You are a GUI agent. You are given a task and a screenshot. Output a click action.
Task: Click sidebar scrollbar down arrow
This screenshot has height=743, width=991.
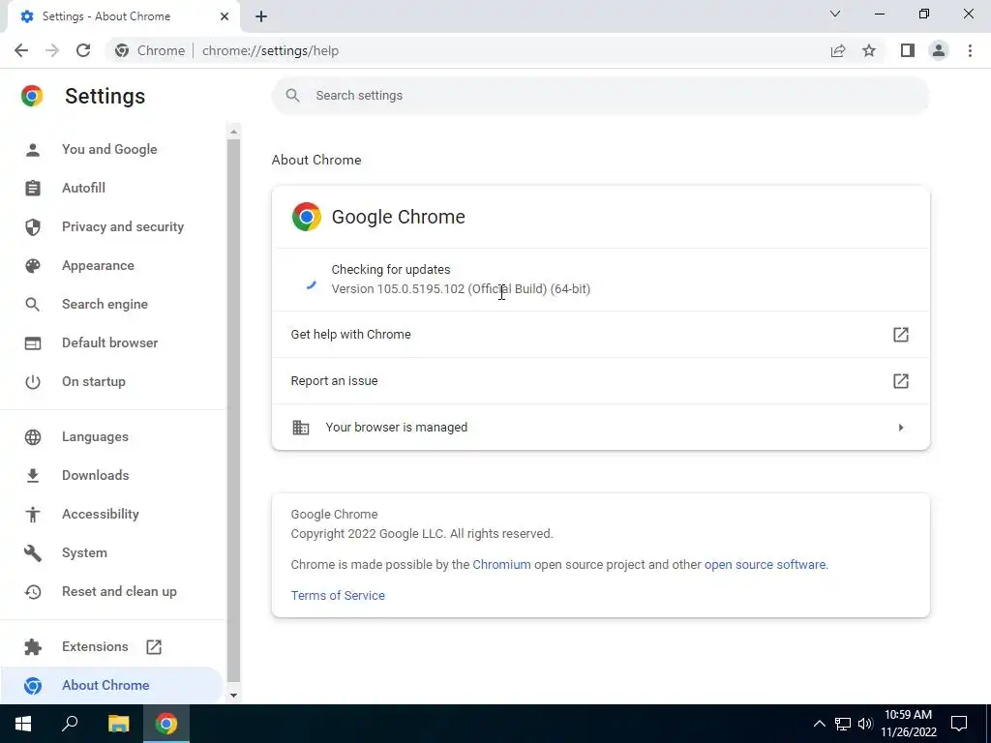tap(233, 695)
